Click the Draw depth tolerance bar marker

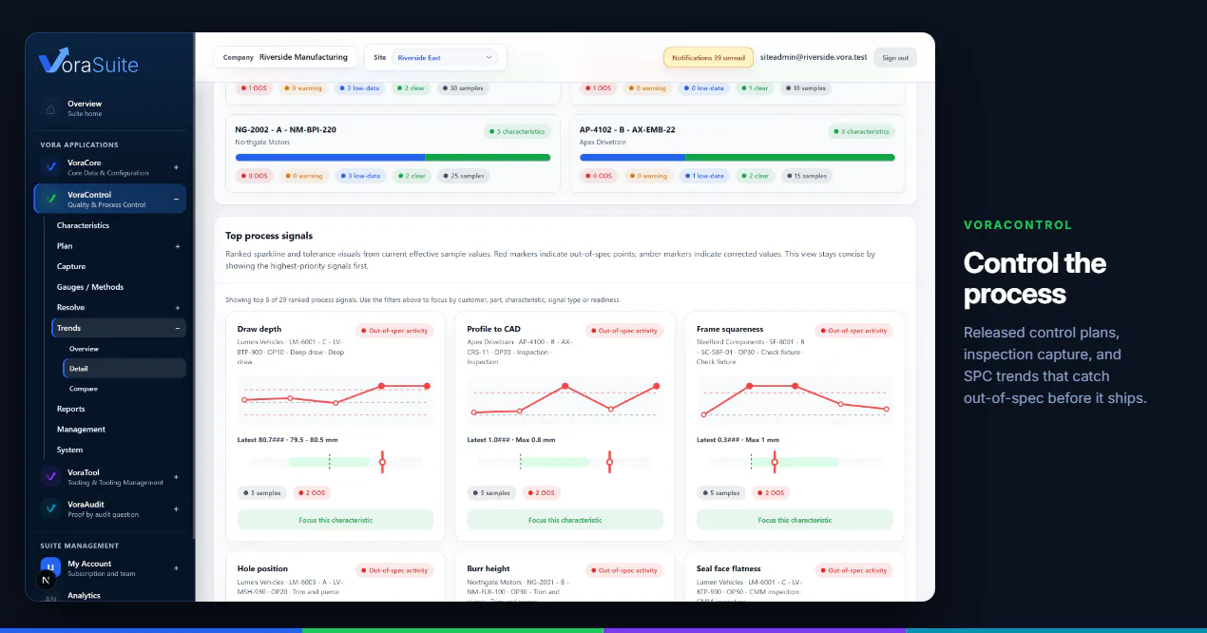382,462
